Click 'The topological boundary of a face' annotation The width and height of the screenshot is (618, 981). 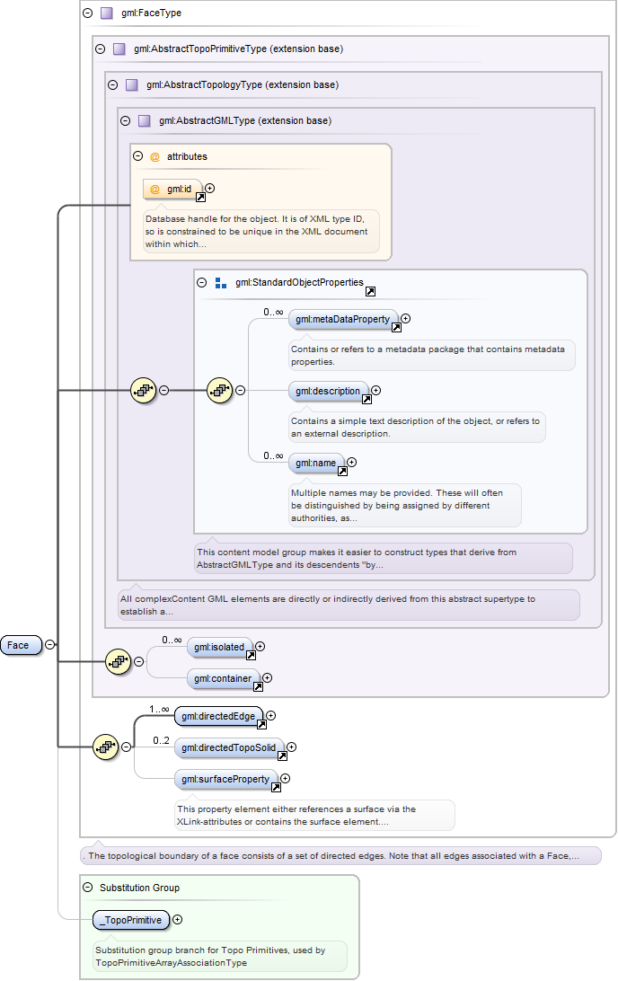[341, 856]
